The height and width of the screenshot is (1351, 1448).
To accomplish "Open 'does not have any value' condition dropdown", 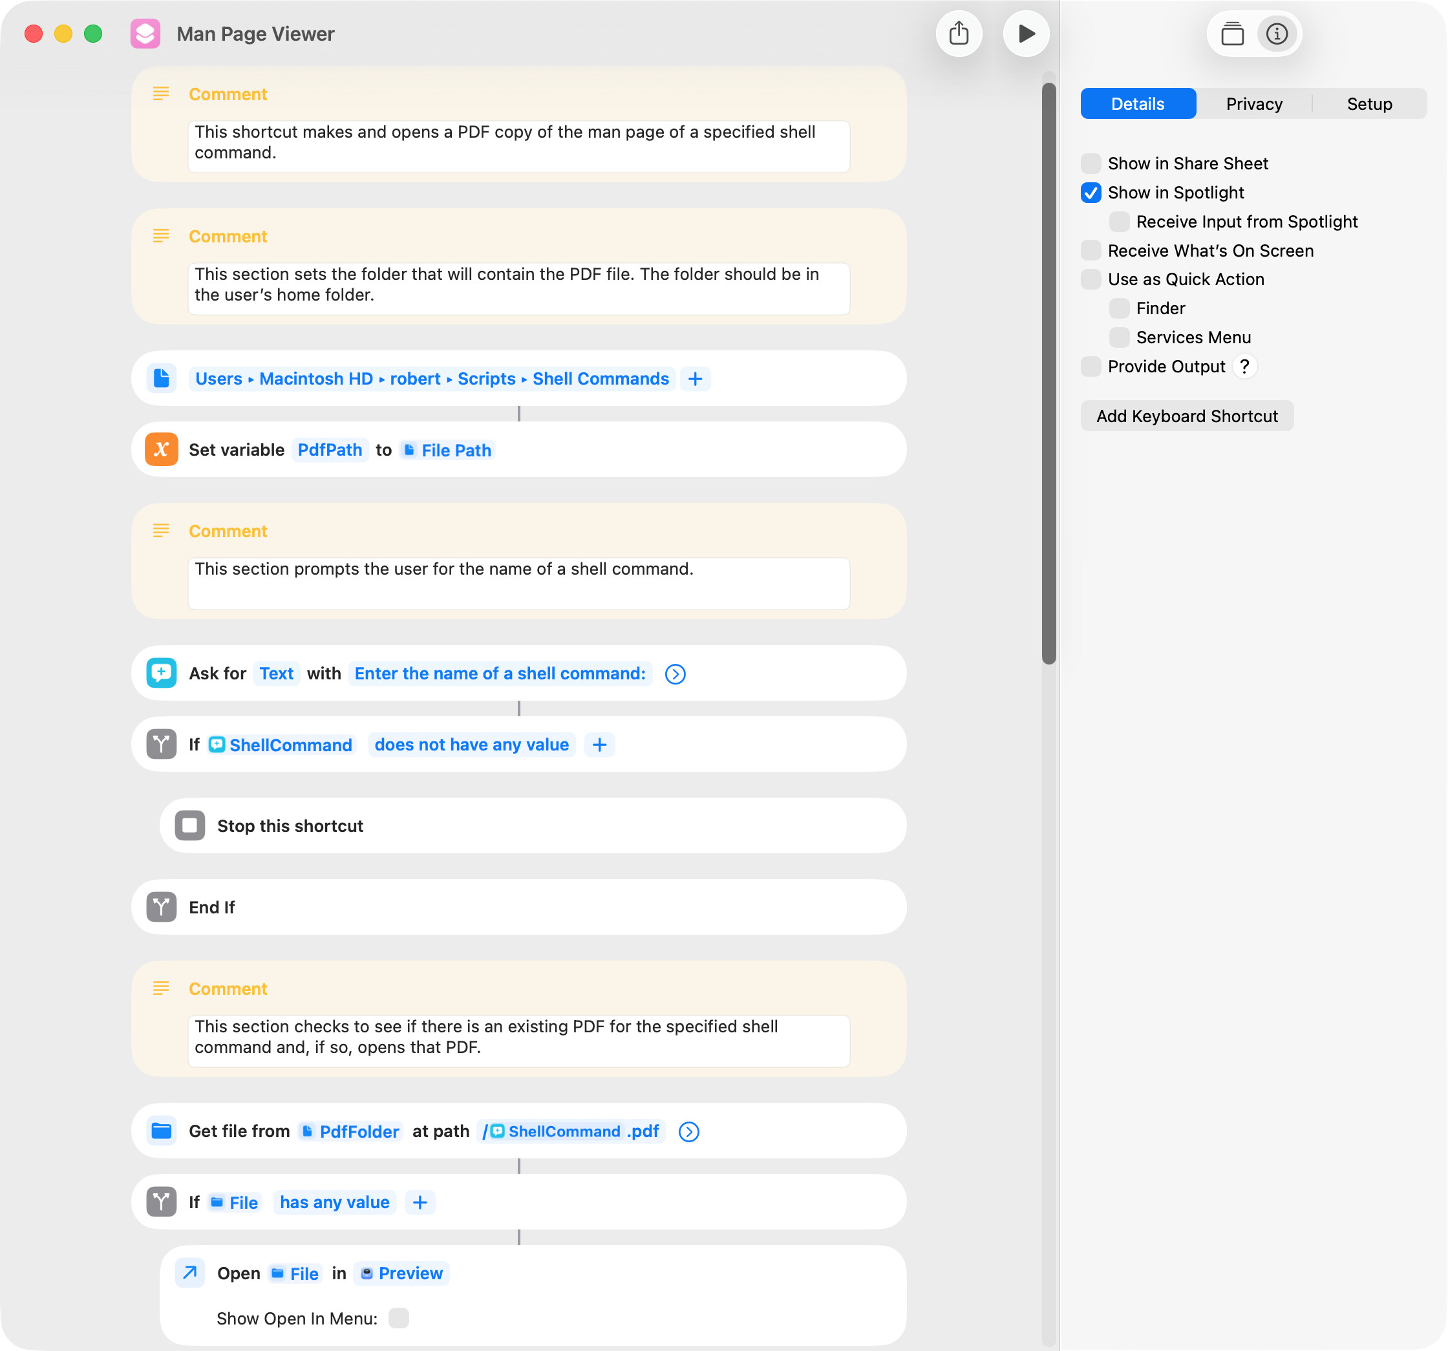I will (x=471, y=744).
